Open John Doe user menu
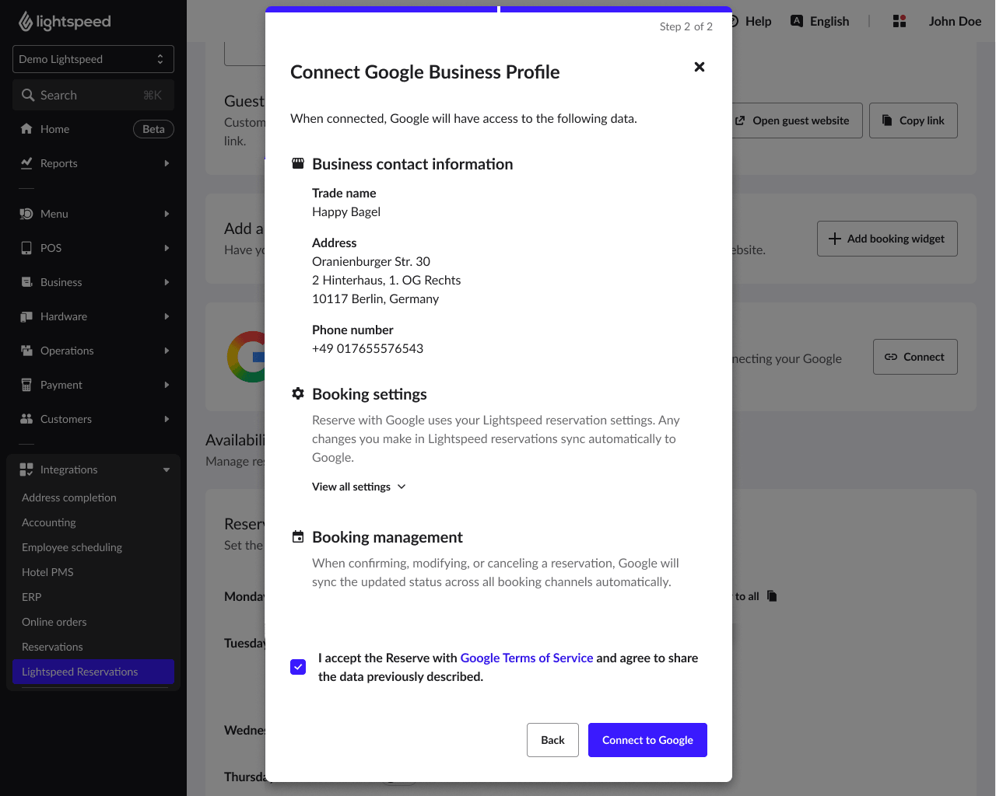This screenshot has height=796, width=996. (x=955, y=21)
